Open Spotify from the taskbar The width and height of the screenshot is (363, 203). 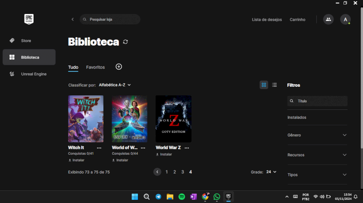coord(181,197)
